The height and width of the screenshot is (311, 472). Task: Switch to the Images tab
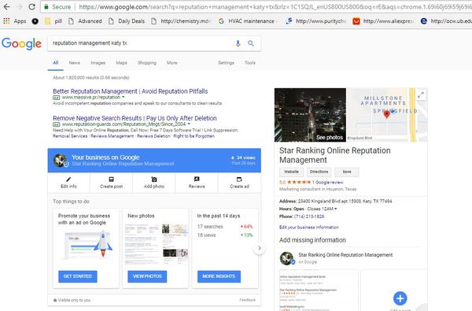(98, 63)
